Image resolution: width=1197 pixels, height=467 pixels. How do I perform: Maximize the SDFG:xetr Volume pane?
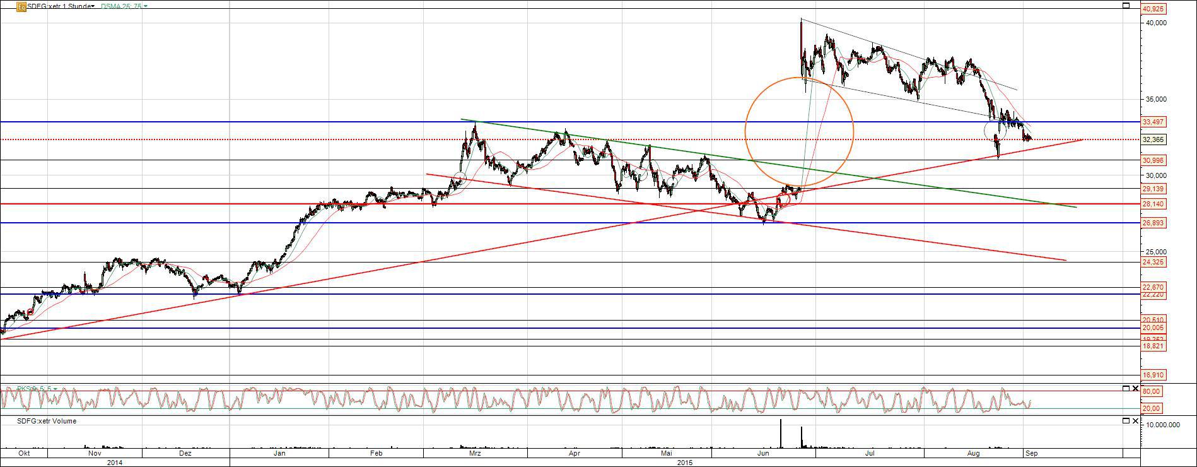(1127, 421)
